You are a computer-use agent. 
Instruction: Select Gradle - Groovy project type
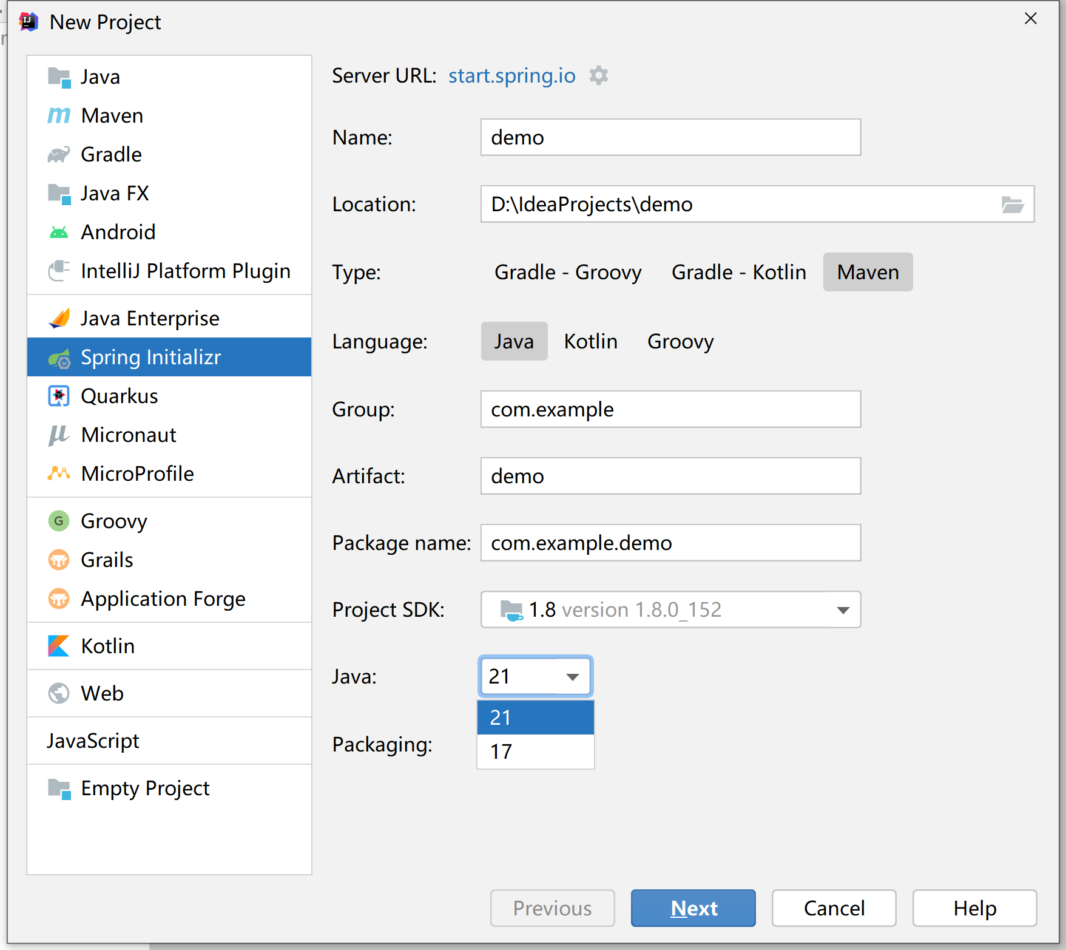(x=568, y=272)
